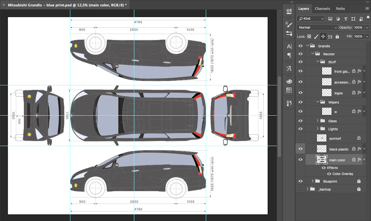Open the Opacity slider dropdown arrow
Viewport: 371px width, 221px height.
point(367,28)
